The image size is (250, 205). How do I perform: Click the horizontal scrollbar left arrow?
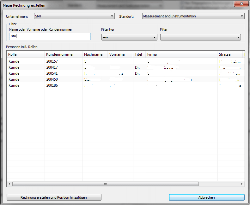click(9, 184)
